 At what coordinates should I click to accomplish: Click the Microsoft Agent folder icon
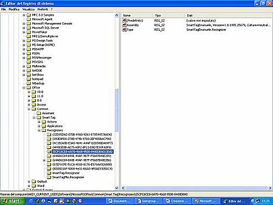(x=29, y=19)
